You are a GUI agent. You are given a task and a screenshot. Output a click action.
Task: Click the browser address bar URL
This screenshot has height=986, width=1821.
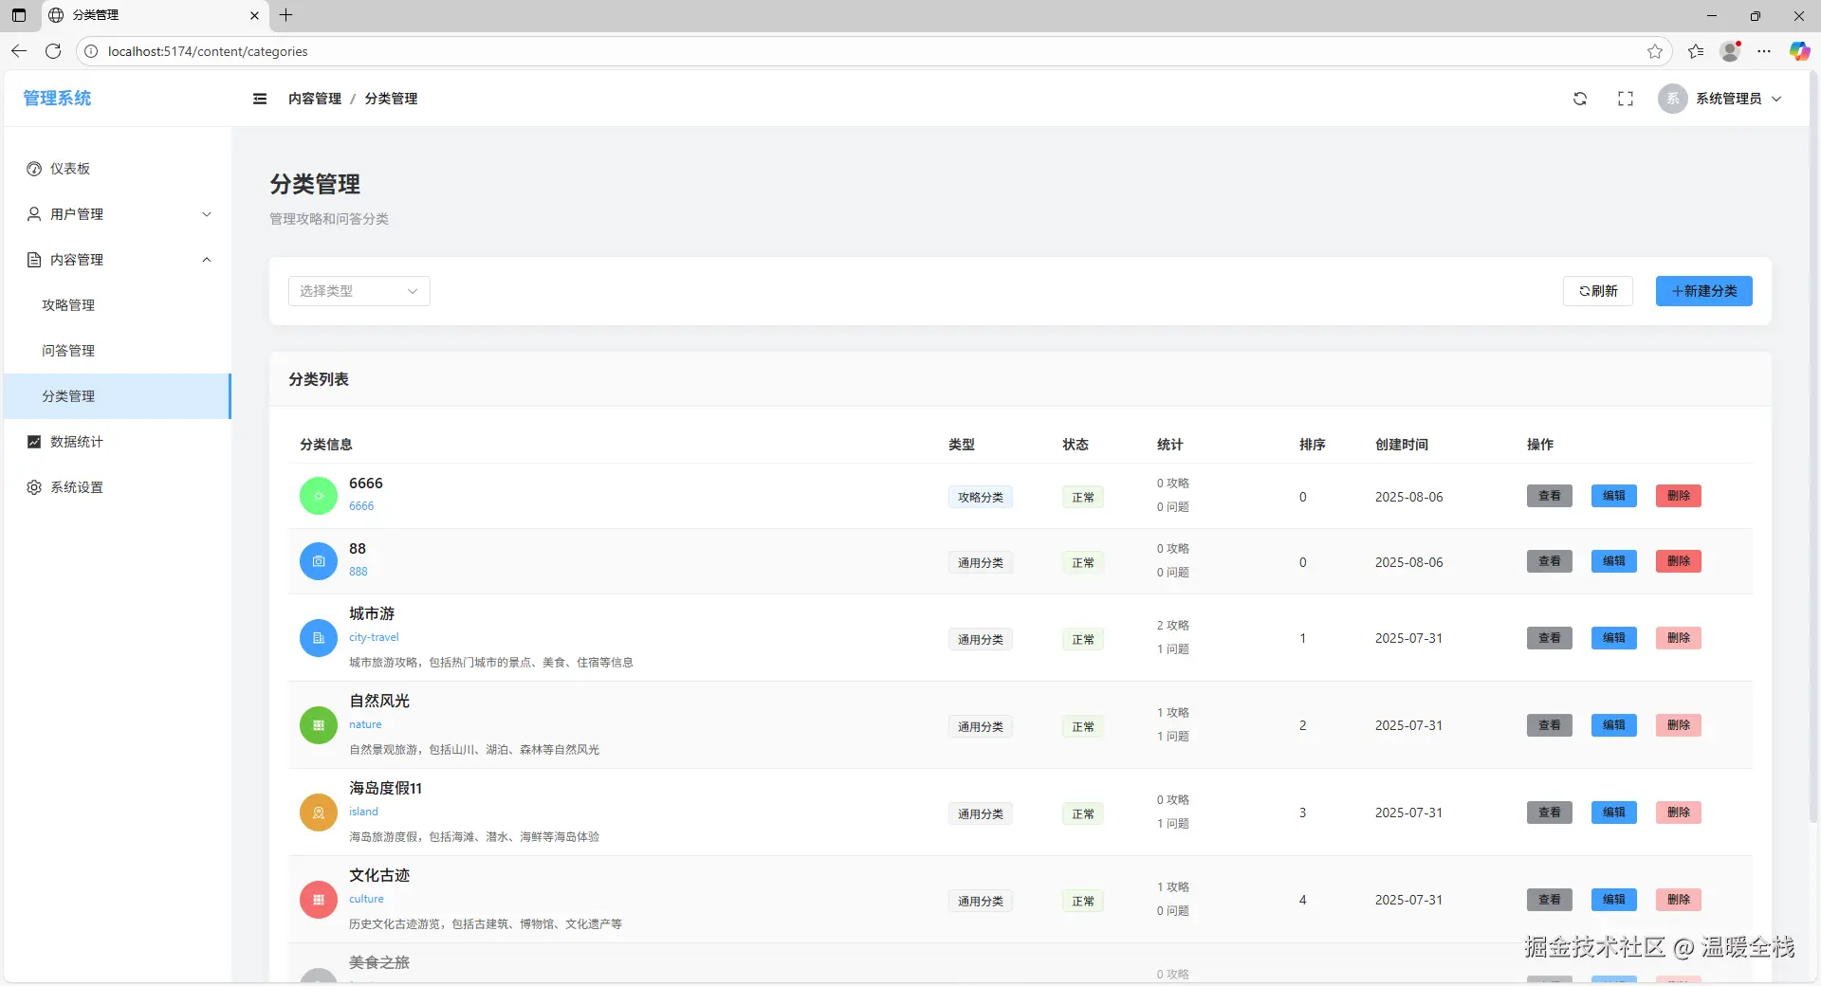(x=208, y=51)
